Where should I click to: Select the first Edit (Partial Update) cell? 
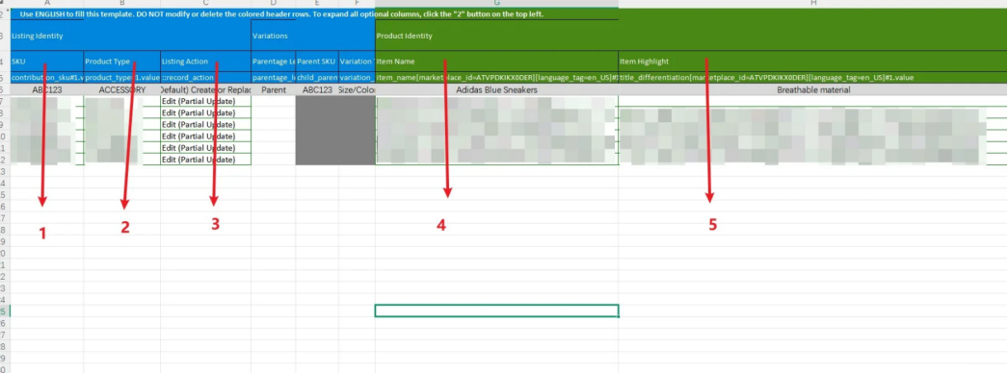pyautogui.click(x=205, y=101)
